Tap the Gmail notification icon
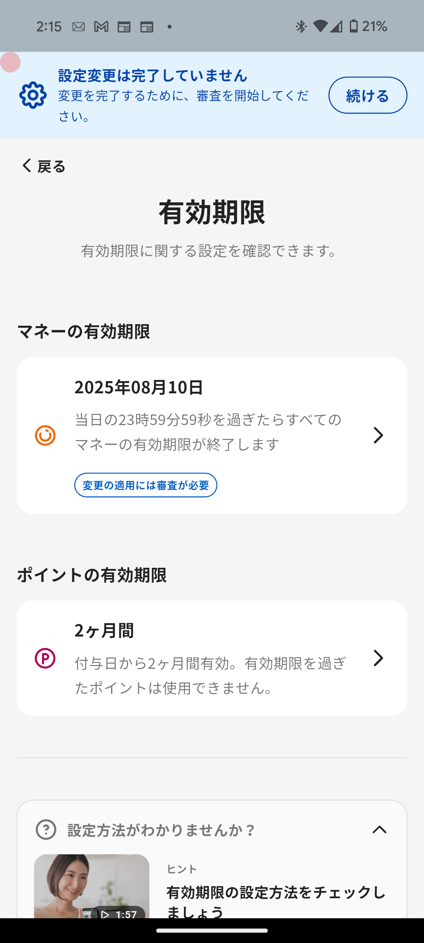424x943 pixels. click(101, 27)
